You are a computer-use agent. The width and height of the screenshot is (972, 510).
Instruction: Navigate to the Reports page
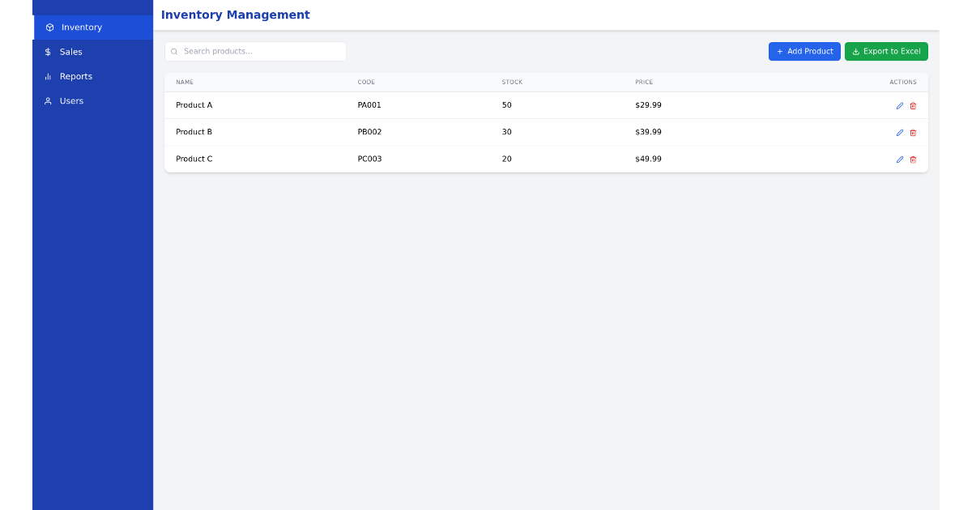tap(75, 76)
